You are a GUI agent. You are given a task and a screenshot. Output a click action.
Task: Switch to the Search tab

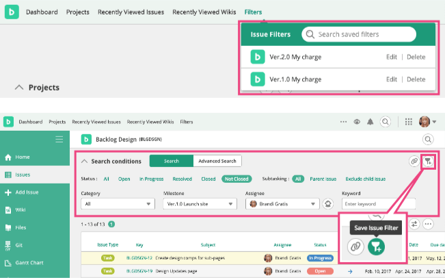[x=172, y=161]
